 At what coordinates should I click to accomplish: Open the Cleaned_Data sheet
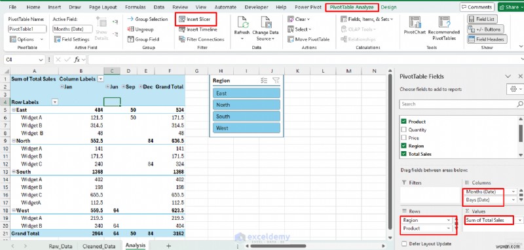coord(99,246)
